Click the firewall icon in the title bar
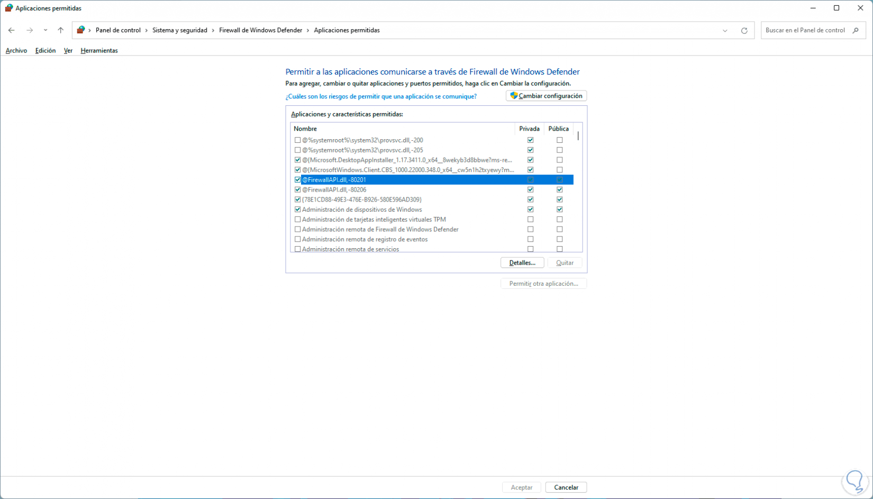 9,8
